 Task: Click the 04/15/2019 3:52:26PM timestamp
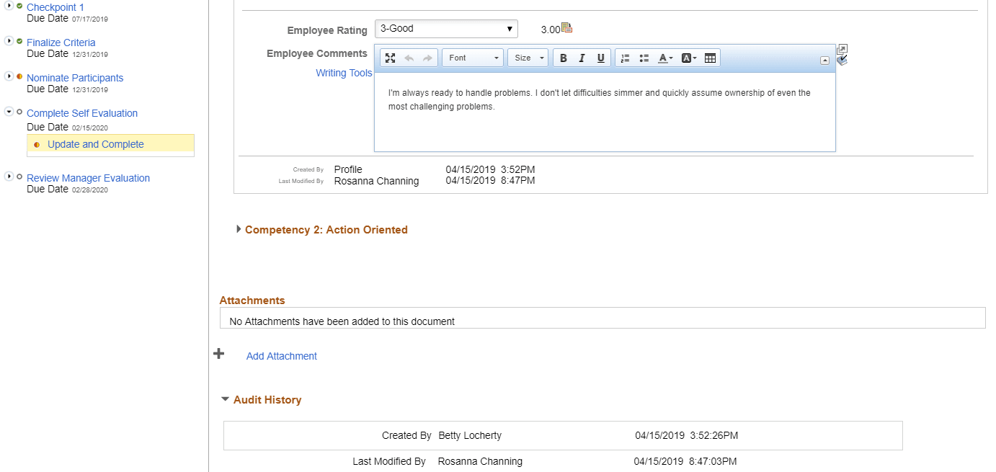[x=686, y=435]
